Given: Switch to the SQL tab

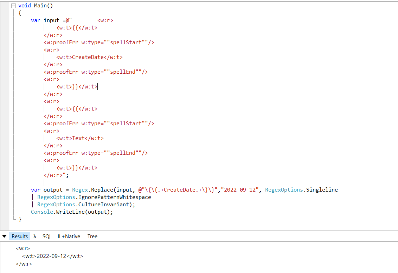Looking at the screenshot, I should coord(47,236).
